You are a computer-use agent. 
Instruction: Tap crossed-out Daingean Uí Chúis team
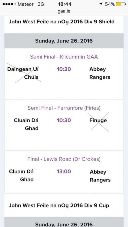tap(23, 73)
